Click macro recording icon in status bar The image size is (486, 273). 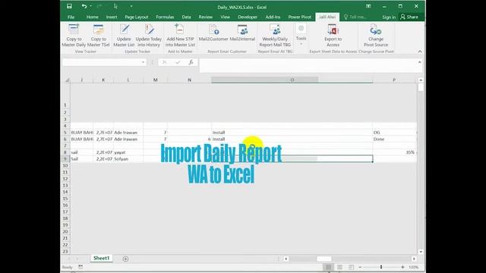coord(80,267)
